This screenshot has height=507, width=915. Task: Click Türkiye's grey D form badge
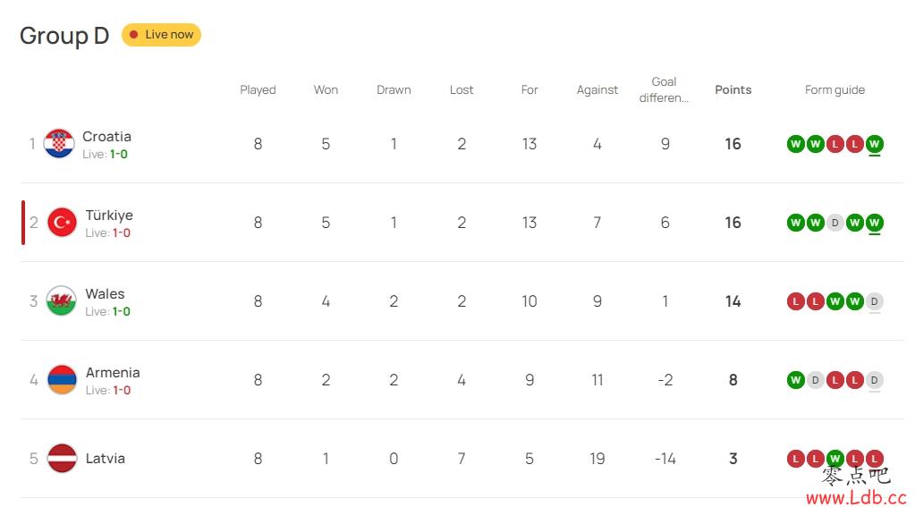[x=835, y=223]
